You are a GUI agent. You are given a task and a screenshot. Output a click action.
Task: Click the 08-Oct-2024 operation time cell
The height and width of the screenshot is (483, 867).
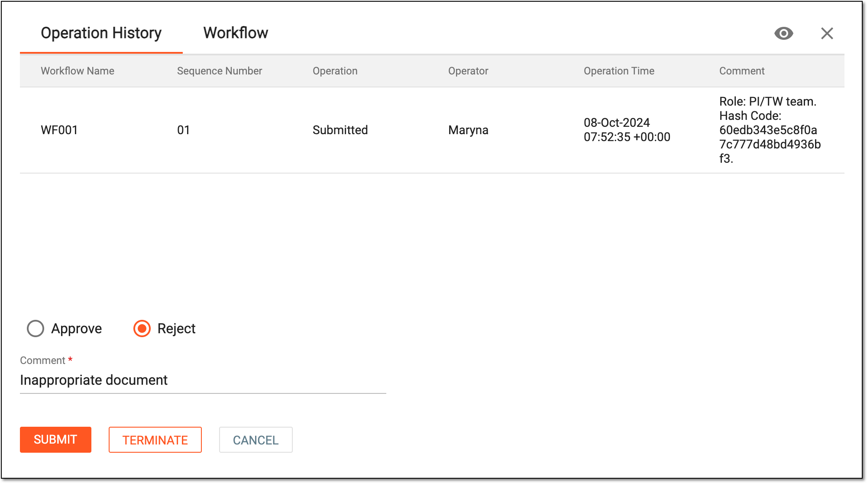[x=627, y=130]
